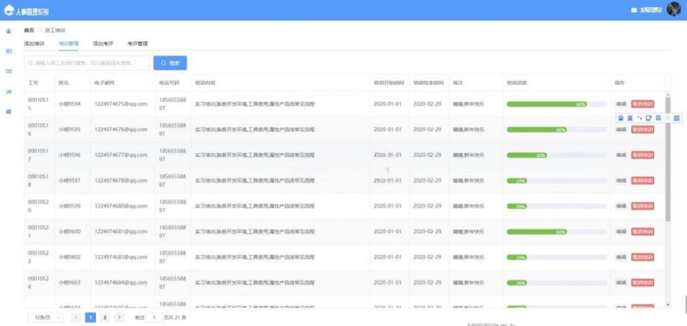Click the 80% training progress bar
Viewport: 687px width, 326px height.
pyautogui.click(x=547, y=104)
